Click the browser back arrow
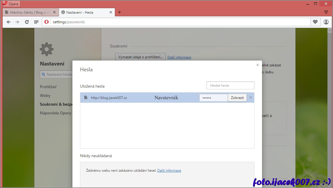The width and height of the screenshot is (333, 188). click(8, 22)
